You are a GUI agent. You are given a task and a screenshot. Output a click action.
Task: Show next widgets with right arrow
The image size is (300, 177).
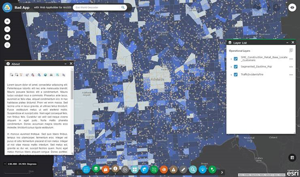pyautogui.click(x=222, y=172)
